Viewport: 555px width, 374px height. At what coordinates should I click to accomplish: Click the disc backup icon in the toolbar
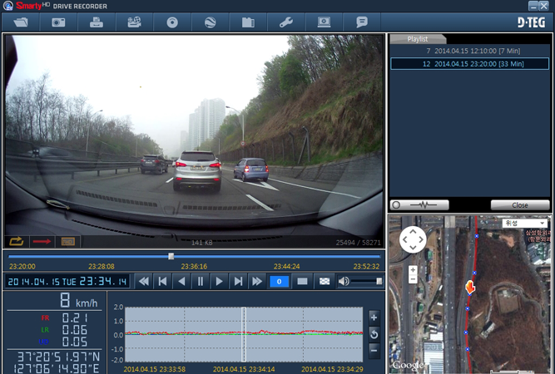(x=172, y=22)
